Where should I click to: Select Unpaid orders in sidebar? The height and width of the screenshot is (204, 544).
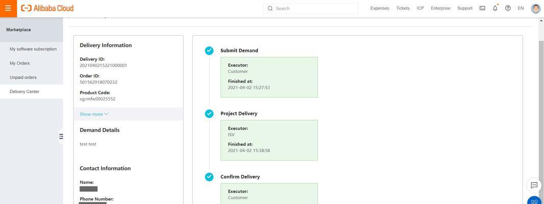pyautogui.click(x=23, y=78)
